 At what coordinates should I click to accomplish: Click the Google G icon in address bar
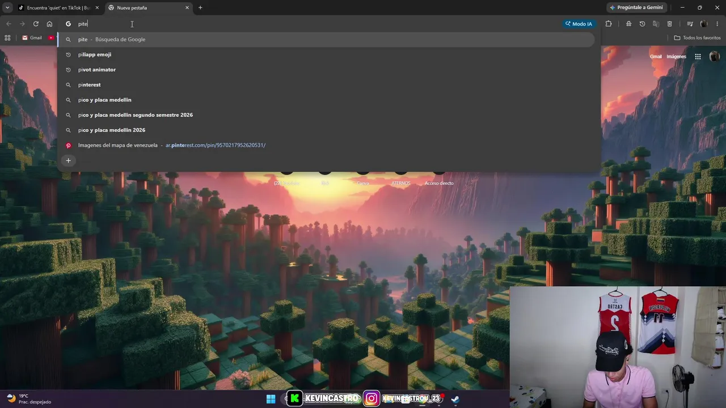68,24
